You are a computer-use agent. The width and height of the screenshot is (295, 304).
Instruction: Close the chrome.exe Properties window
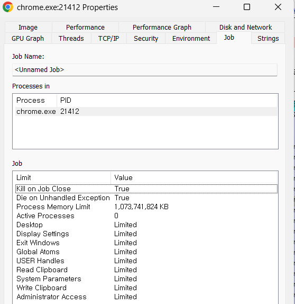(x=278, y=7)
